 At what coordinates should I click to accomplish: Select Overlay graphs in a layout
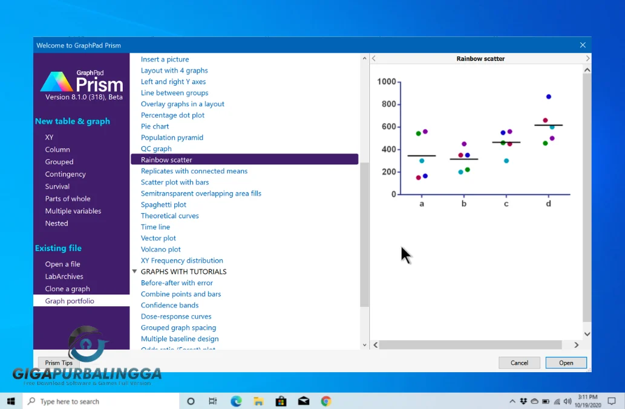pos(182,104)
